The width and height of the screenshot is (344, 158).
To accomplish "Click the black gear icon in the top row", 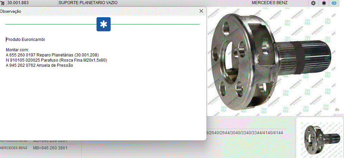I will tap(313, 3).
